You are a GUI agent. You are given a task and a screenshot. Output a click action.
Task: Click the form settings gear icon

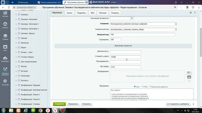pos(191,13)
